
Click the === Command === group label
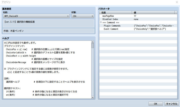[x=111, y=22]
